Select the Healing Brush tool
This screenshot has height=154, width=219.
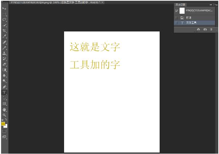[4, 42]
